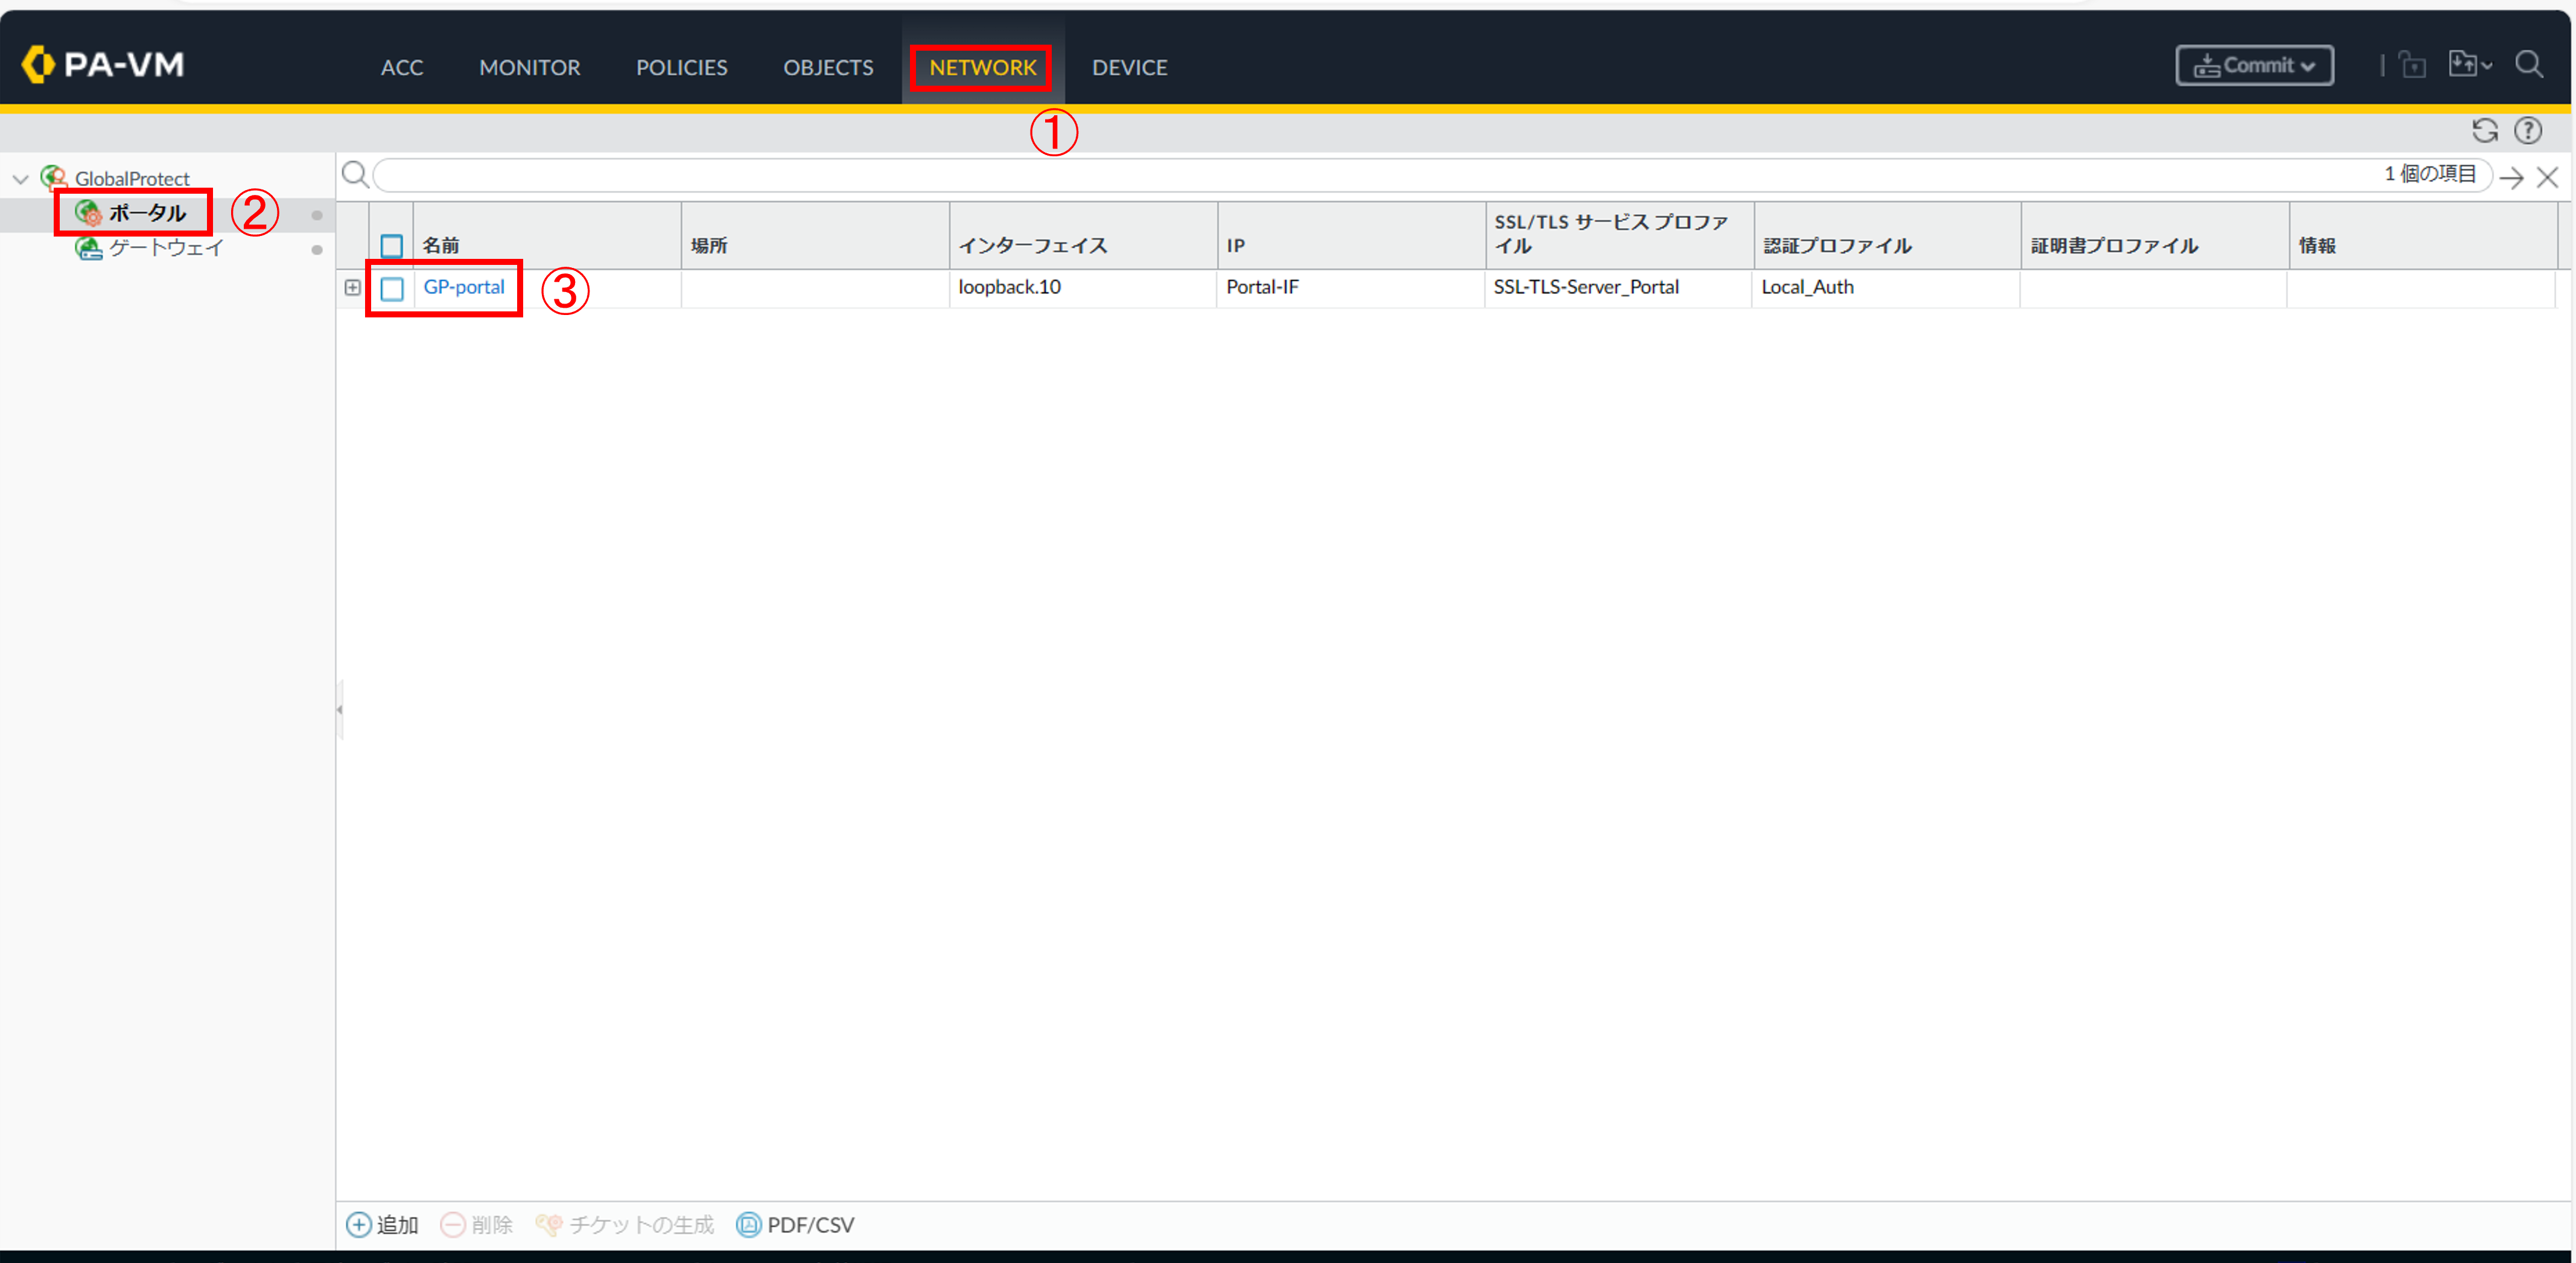Screen dimensions: 2576x1263
Task: Open the GP-portal link
Action: [x=464, y=287]
